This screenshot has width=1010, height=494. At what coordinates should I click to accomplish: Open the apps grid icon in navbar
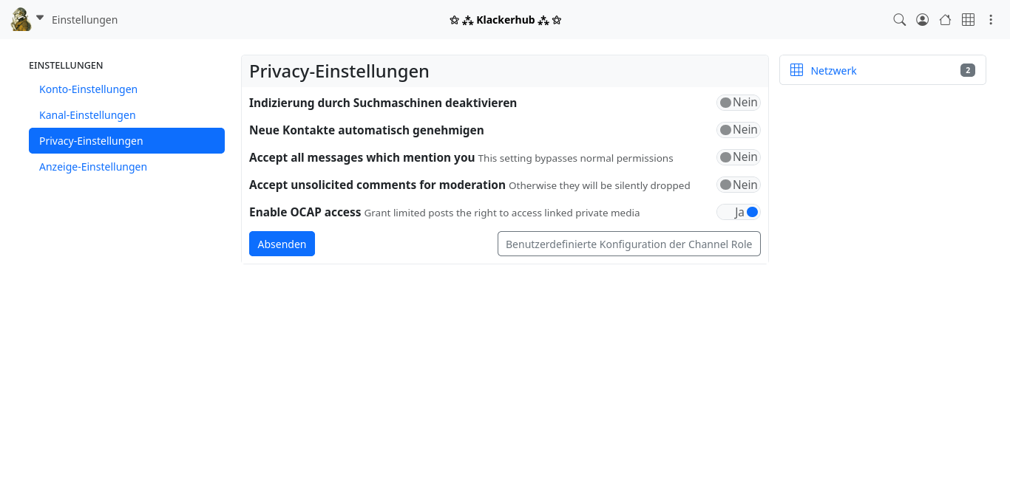pos(968,20)
